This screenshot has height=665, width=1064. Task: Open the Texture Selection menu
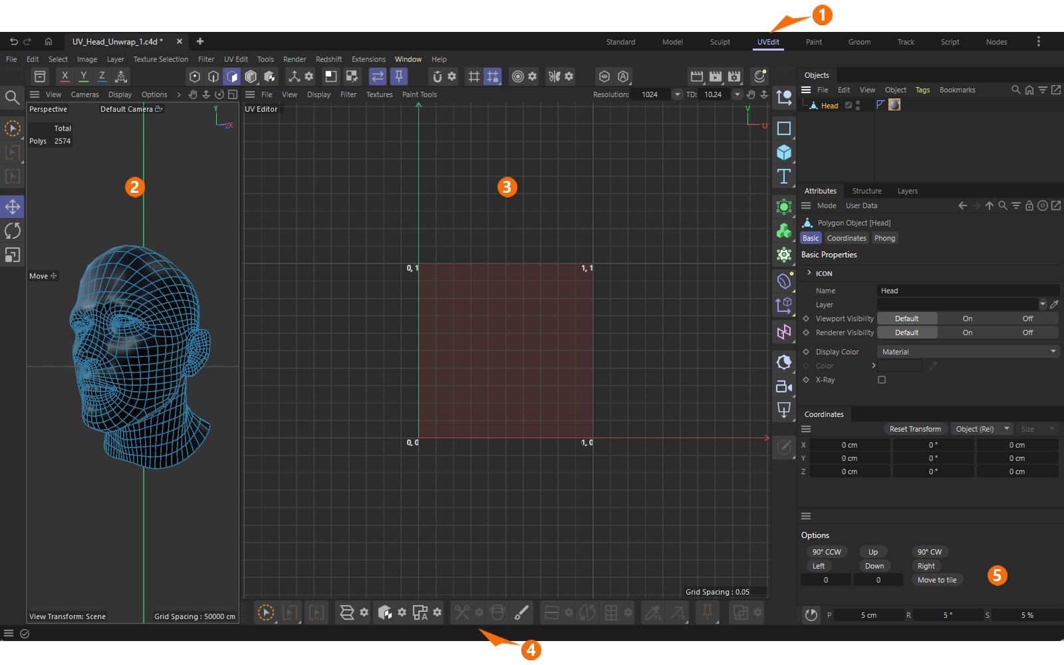(x=161, y=59)
